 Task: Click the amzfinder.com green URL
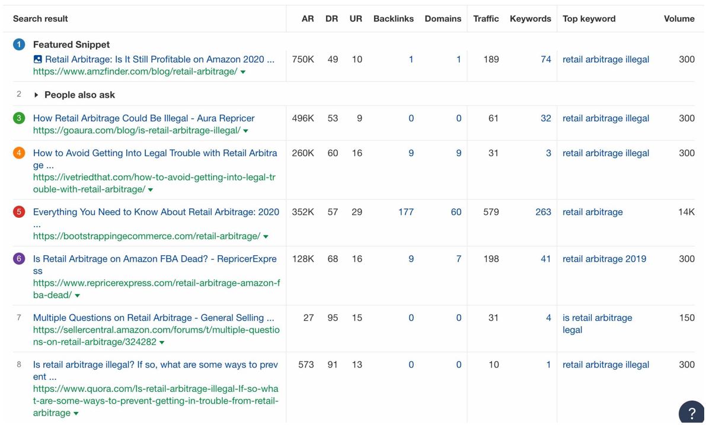(x=135, y=72)
